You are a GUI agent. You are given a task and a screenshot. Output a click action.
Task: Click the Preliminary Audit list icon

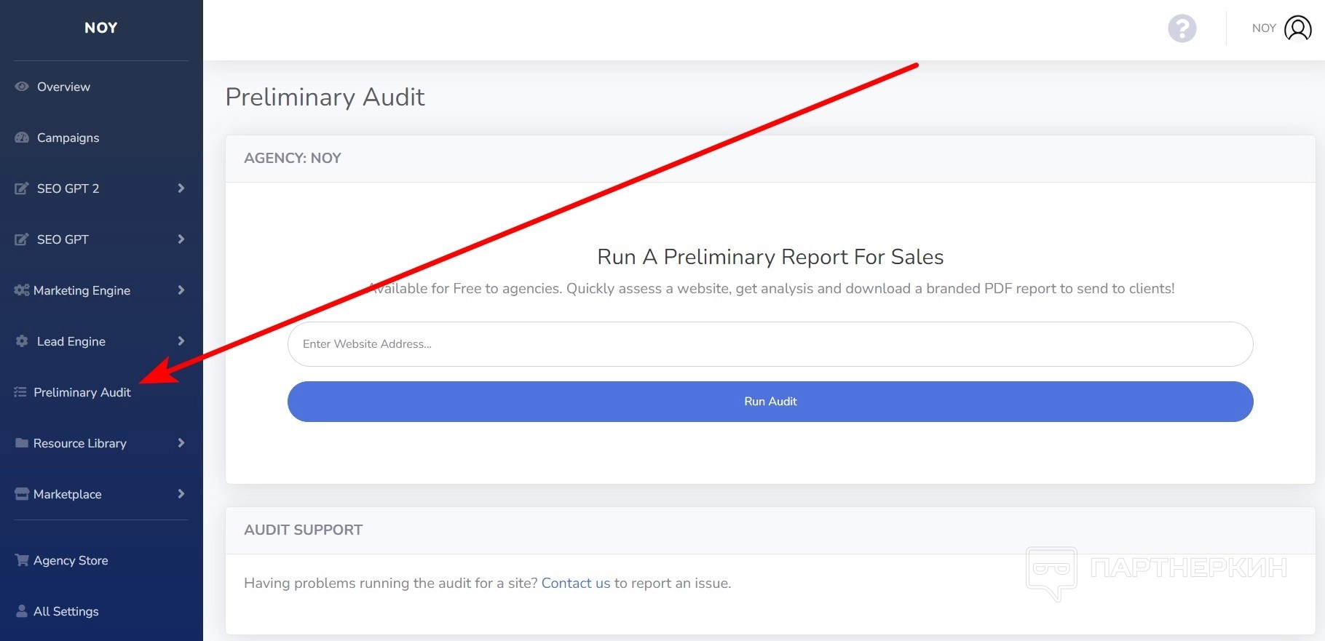tap(20, 392)
